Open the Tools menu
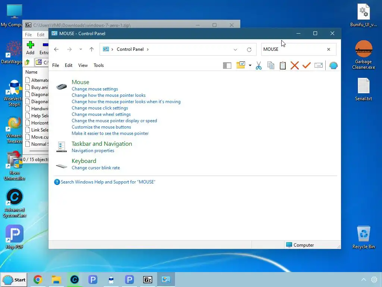Screen dimensions: 382x287 tap(98, 65)
